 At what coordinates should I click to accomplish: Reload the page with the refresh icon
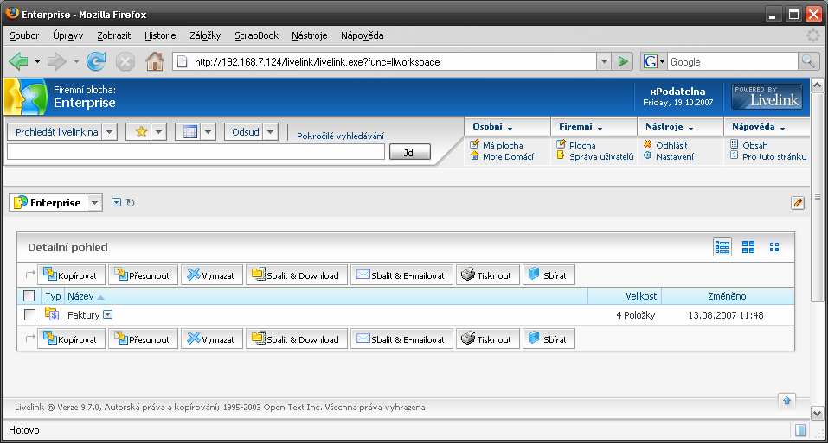[96, 61]
